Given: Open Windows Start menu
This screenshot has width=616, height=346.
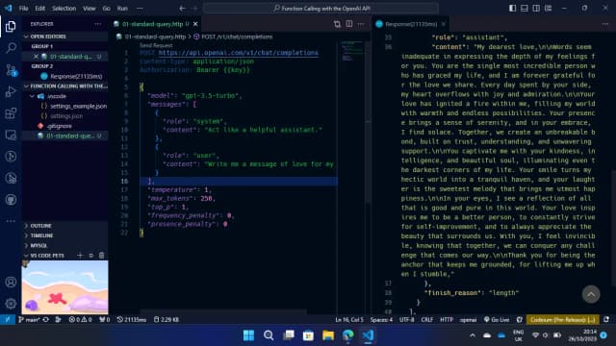Looking at the screenshot, I should 248,335.
